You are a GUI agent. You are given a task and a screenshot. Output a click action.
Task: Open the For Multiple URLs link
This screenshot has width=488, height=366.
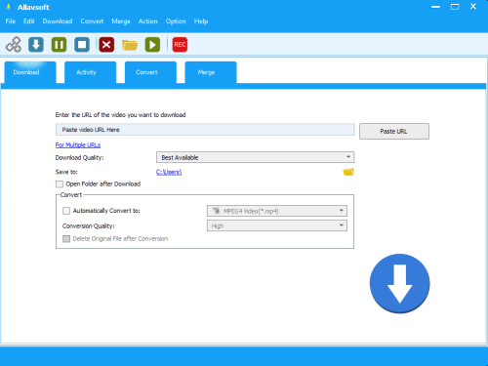point(78,145)
